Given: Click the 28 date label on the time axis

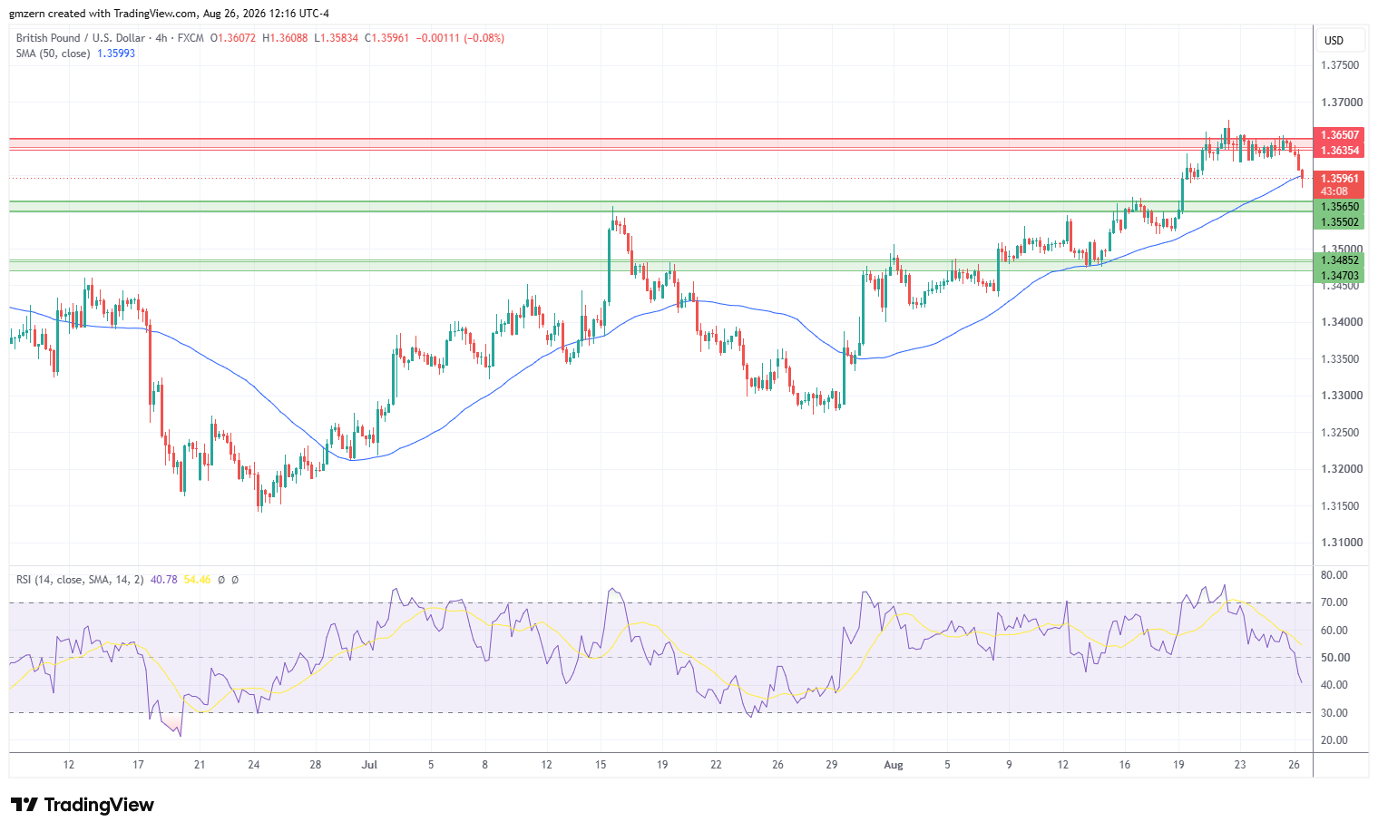Looking at the screenshot, I should (x=316, y=765).
